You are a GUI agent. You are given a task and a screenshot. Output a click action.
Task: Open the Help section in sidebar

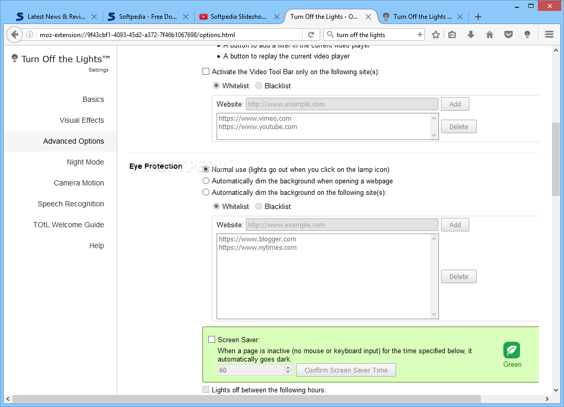97,246
